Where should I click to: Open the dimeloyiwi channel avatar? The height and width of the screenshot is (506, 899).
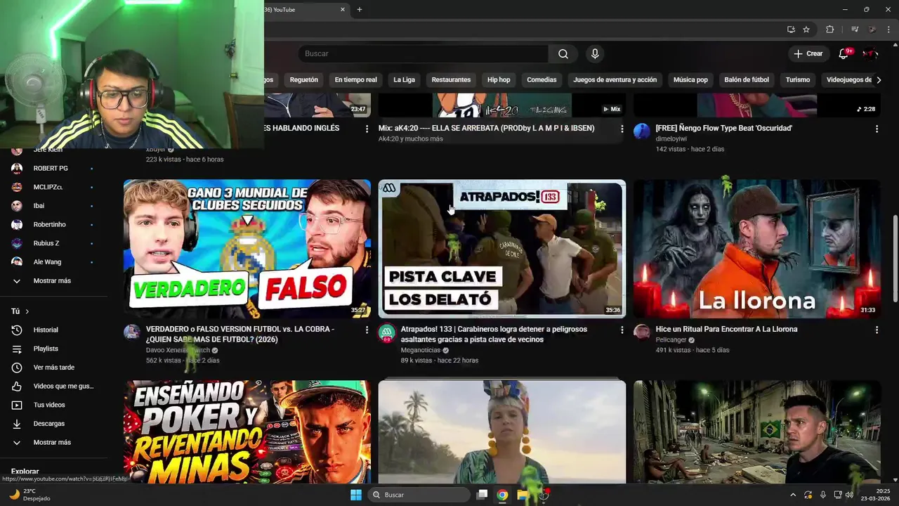pos(642,131)
